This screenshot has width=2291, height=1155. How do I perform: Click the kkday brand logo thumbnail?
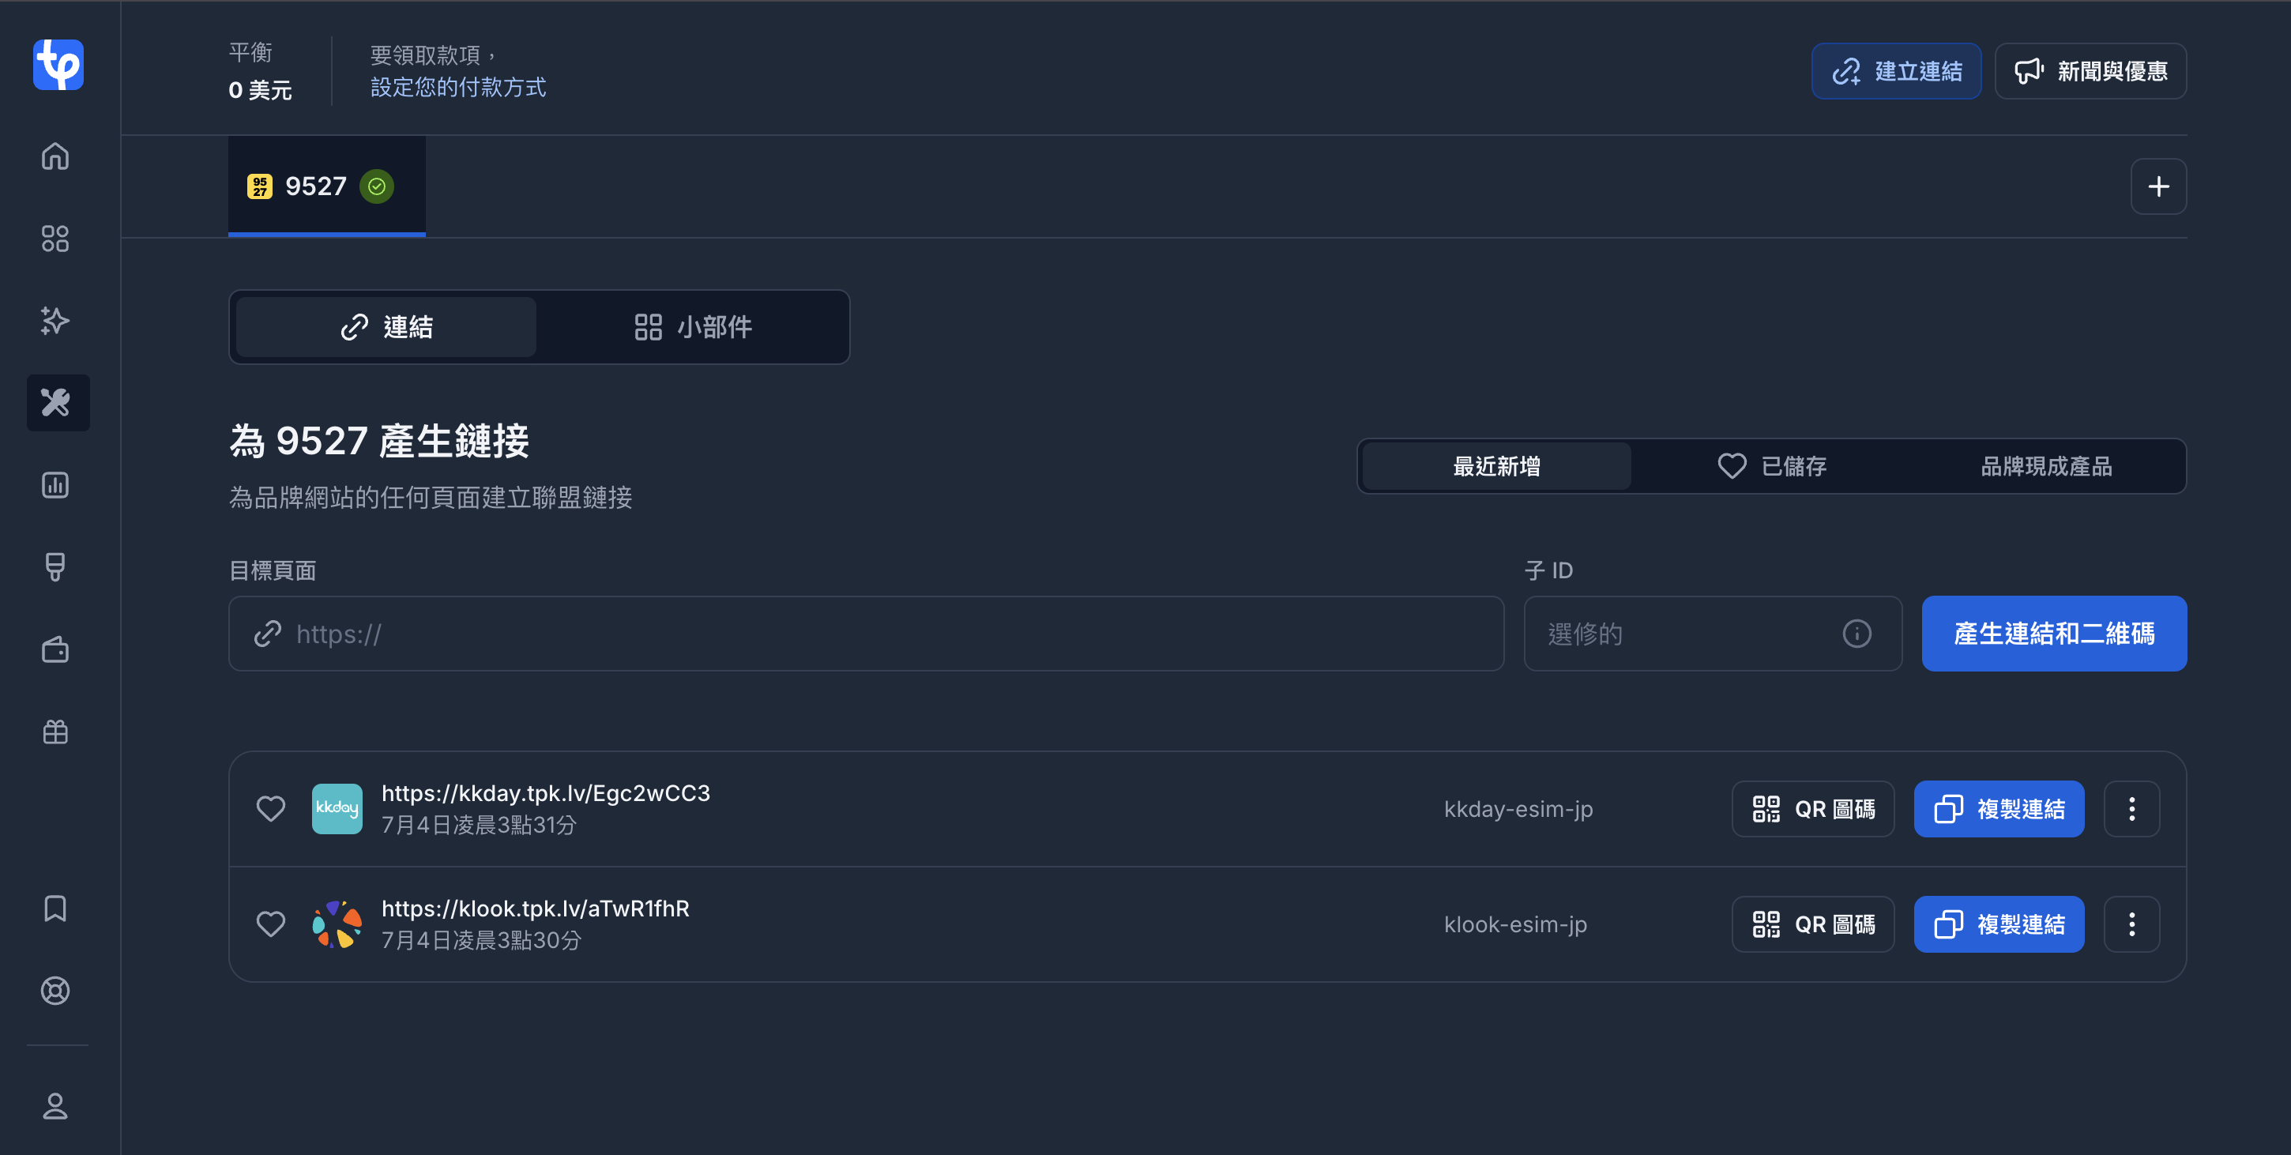(337, 808)
